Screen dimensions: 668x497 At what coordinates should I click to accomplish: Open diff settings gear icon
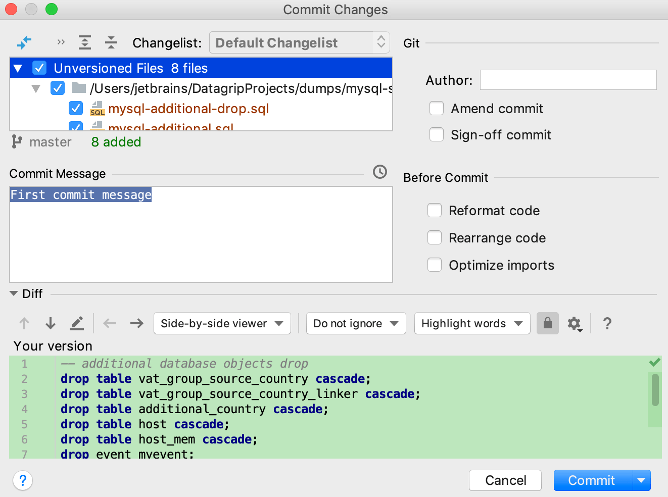click(575, 324)
